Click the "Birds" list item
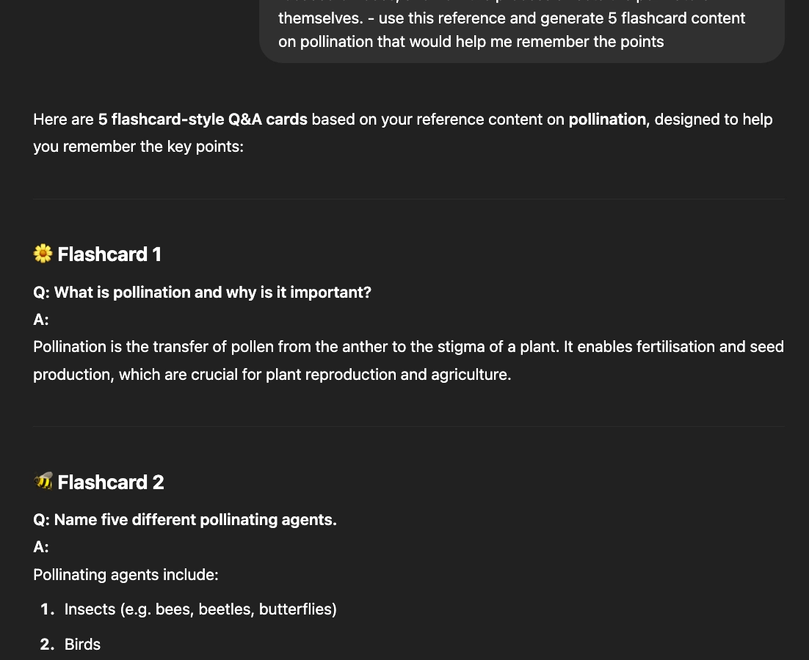 pyautogui.click(x=82, y=645)
